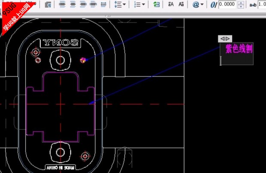Apply distribute alignment to text
The image size is (266, 173).
click(x=103, y=4)
